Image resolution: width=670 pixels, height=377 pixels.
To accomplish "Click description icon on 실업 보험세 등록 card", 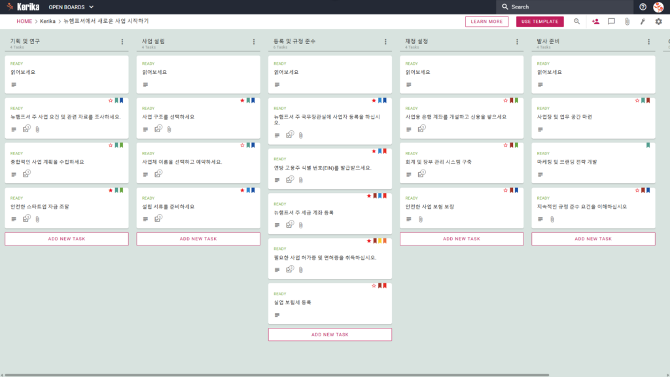I will (x=277, y=315).
